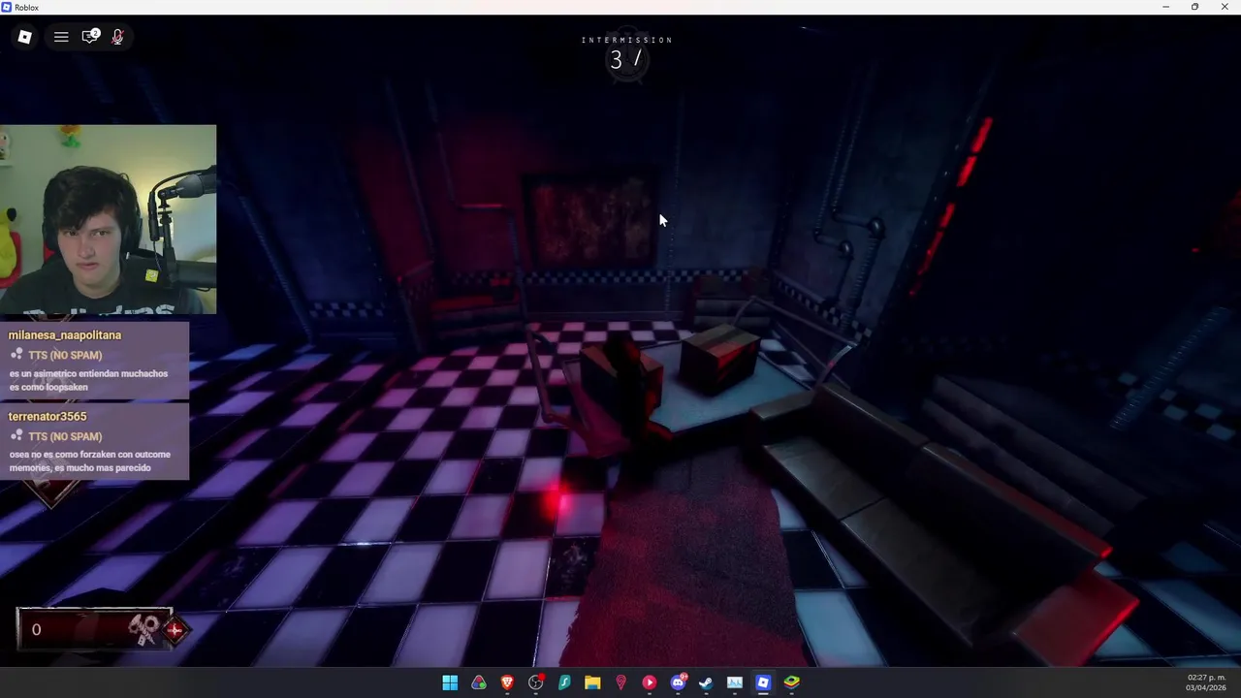Open the RGB triangle app in taskbar
Image resolution: width=1241 pixels, height=698 pixels.
479,682
